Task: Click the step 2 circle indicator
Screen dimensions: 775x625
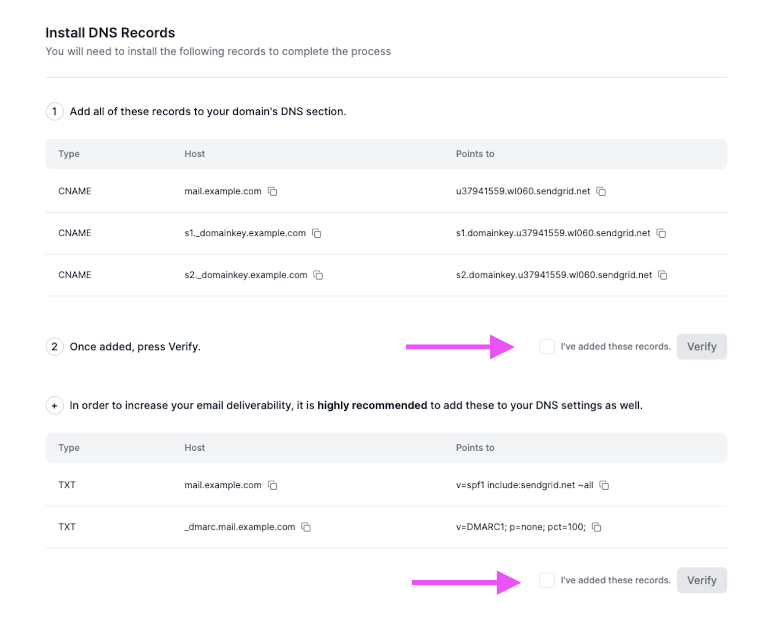Action: coord(54,346)
